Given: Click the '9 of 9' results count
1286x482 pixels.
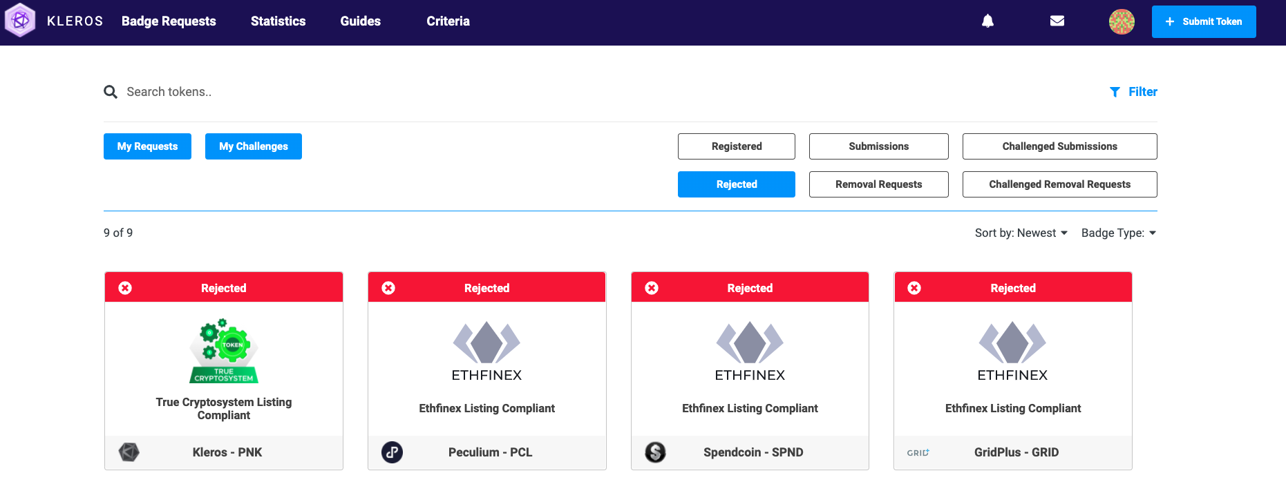Looking at the screenshot, I should (x=118, y=233).
